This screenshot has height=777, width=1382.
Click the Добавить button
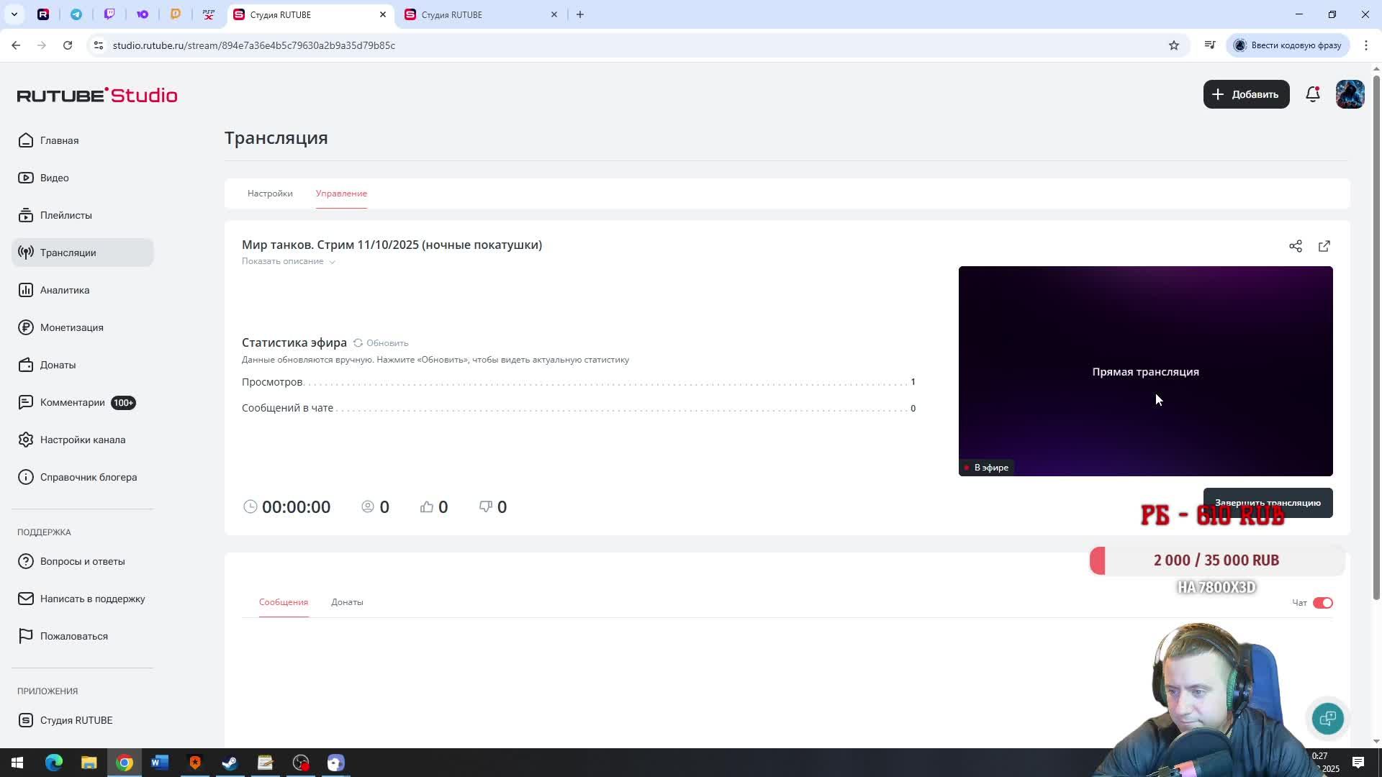tap(1246, 94)
